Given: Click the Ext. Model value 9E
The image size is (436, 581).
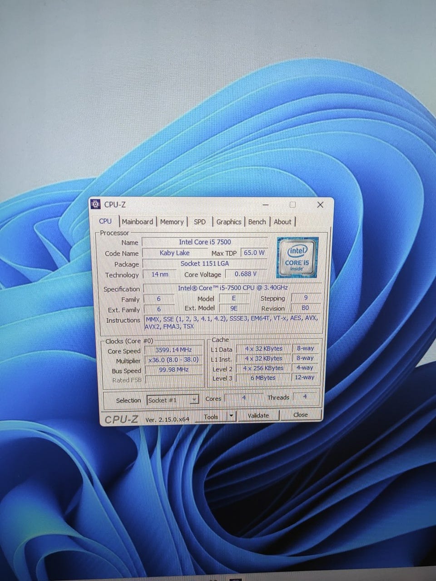Looking at the screenshot, I should 234,308.
